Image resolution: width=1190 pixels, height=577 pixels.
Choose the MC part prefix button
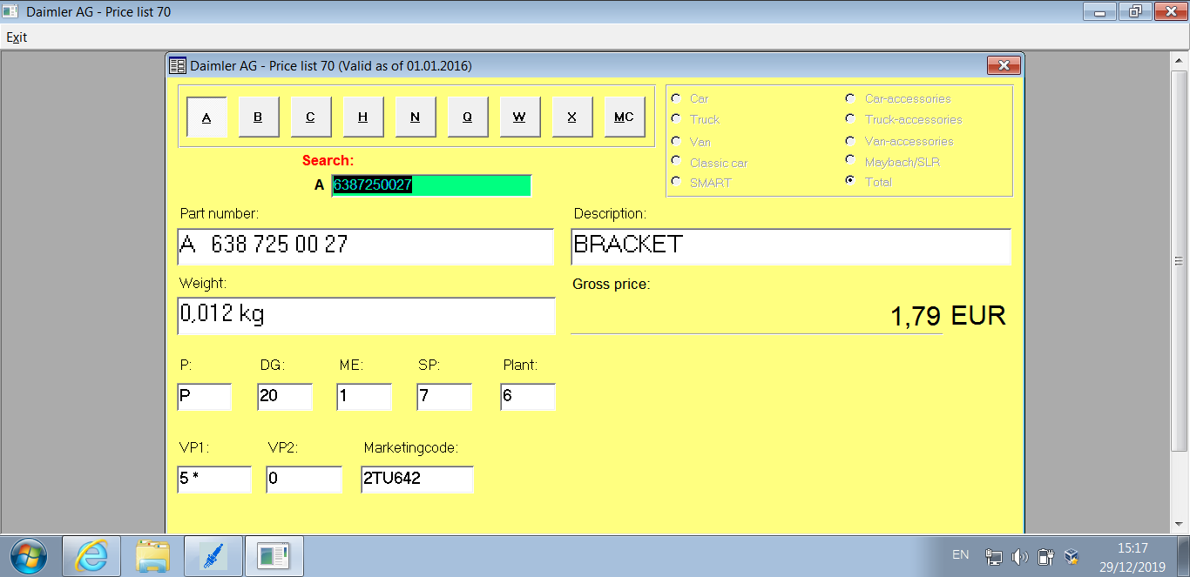point(625,117)
